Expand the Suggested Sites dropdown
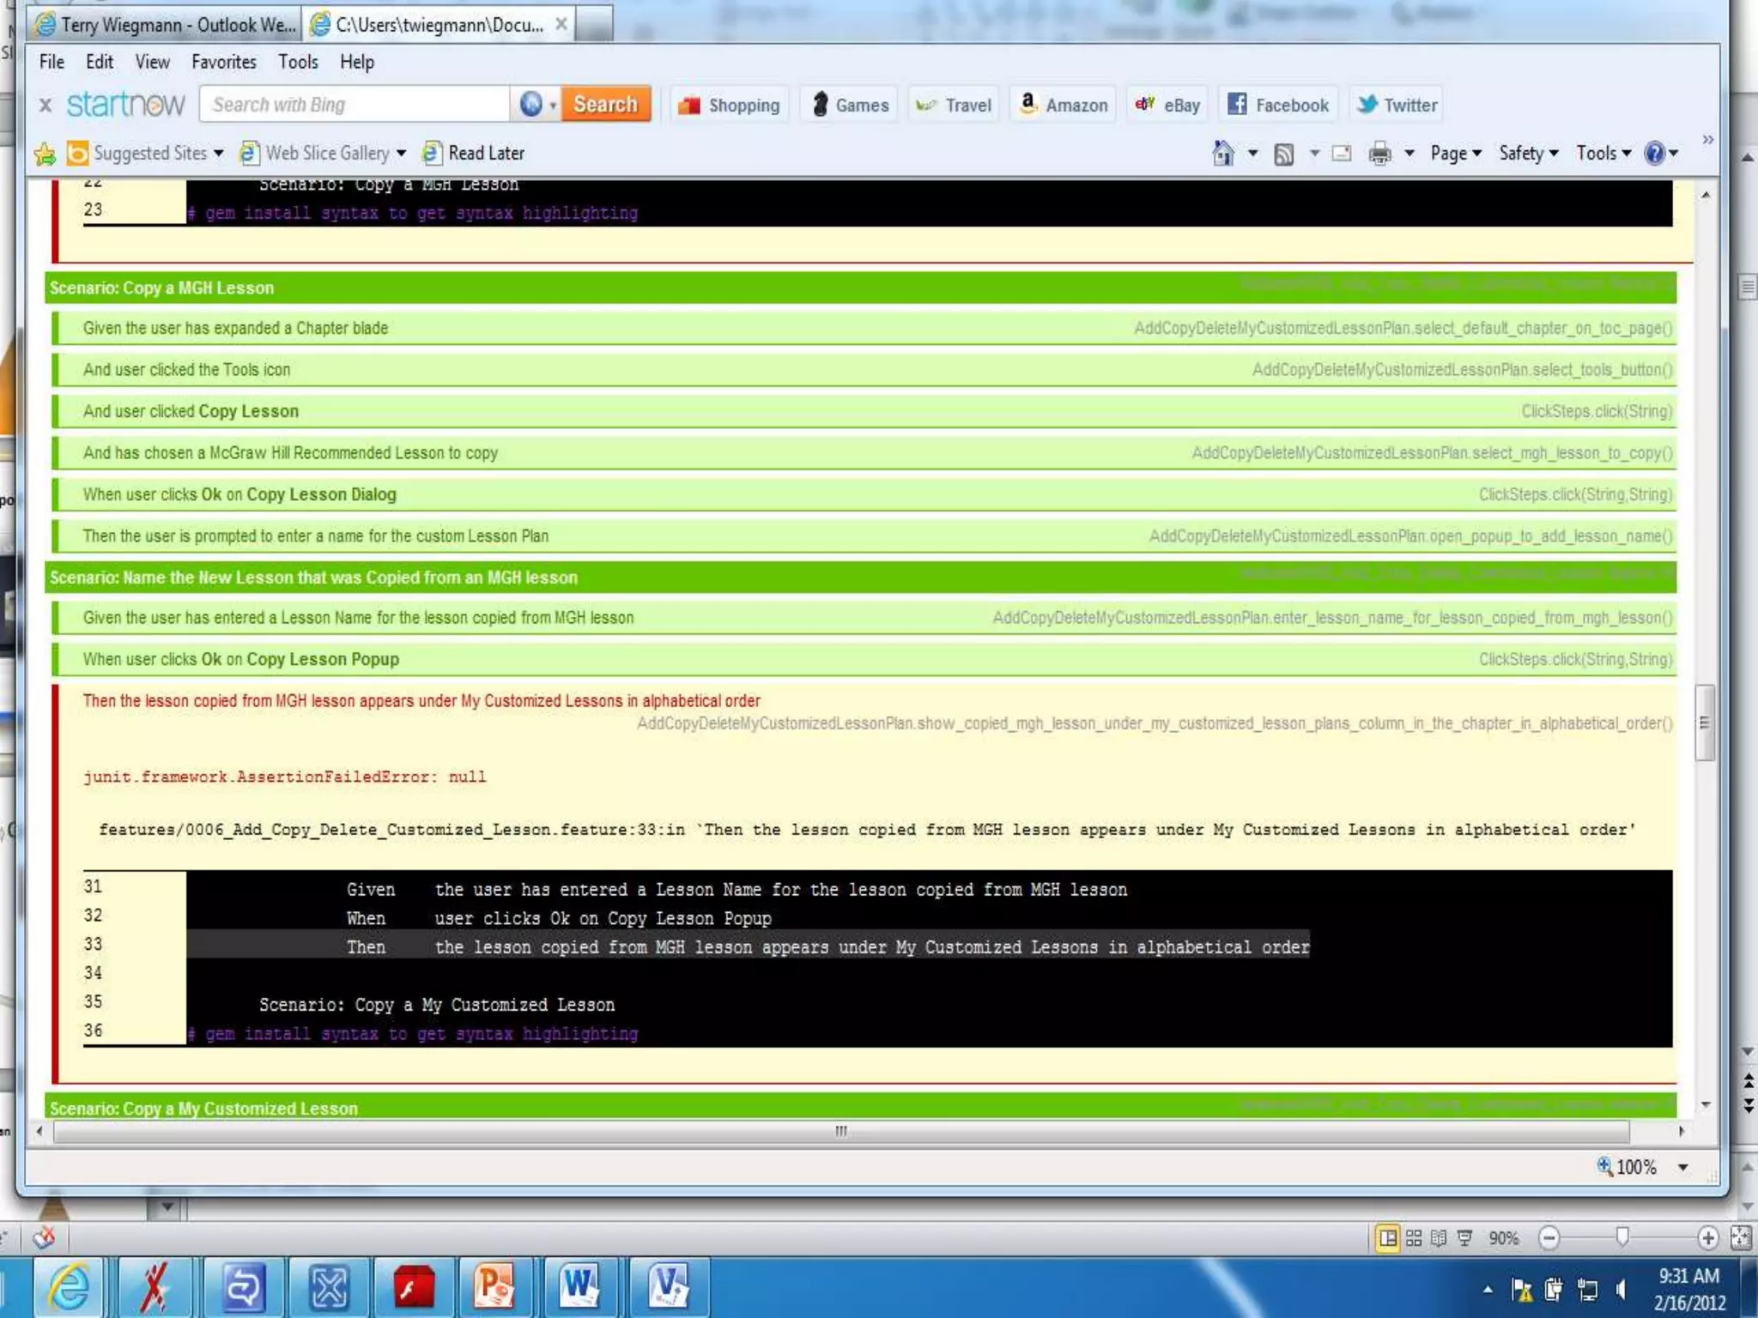 coord(219,154)
